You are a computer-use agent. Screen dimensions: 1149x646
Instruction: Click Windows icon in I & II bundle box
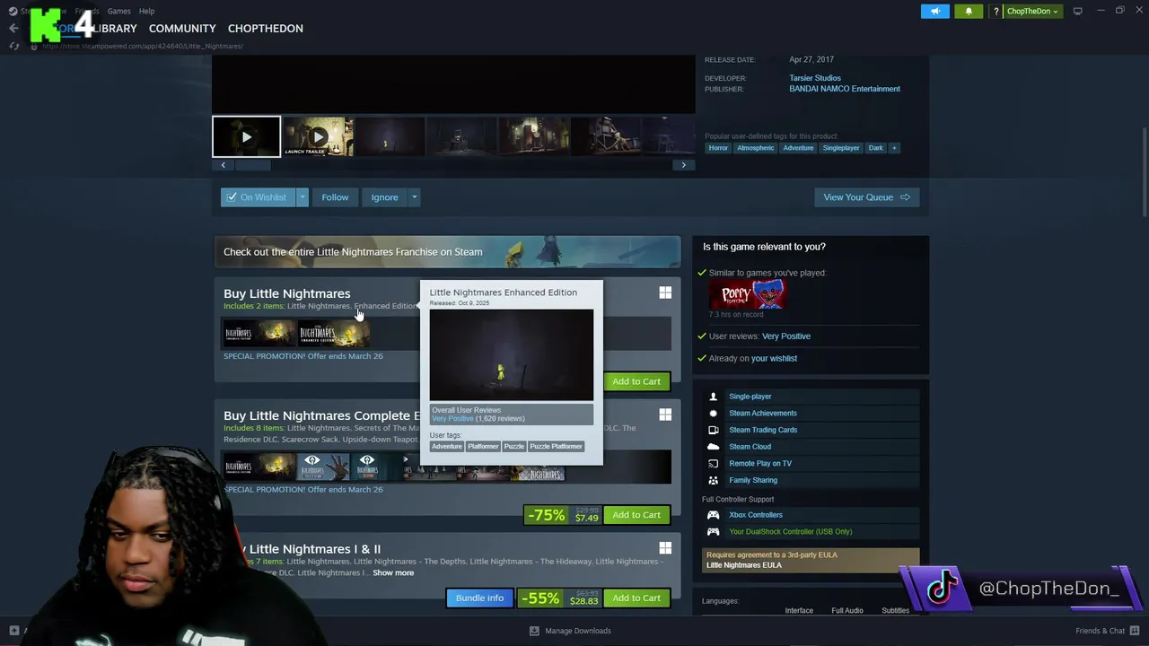click(x=665, y=548)
